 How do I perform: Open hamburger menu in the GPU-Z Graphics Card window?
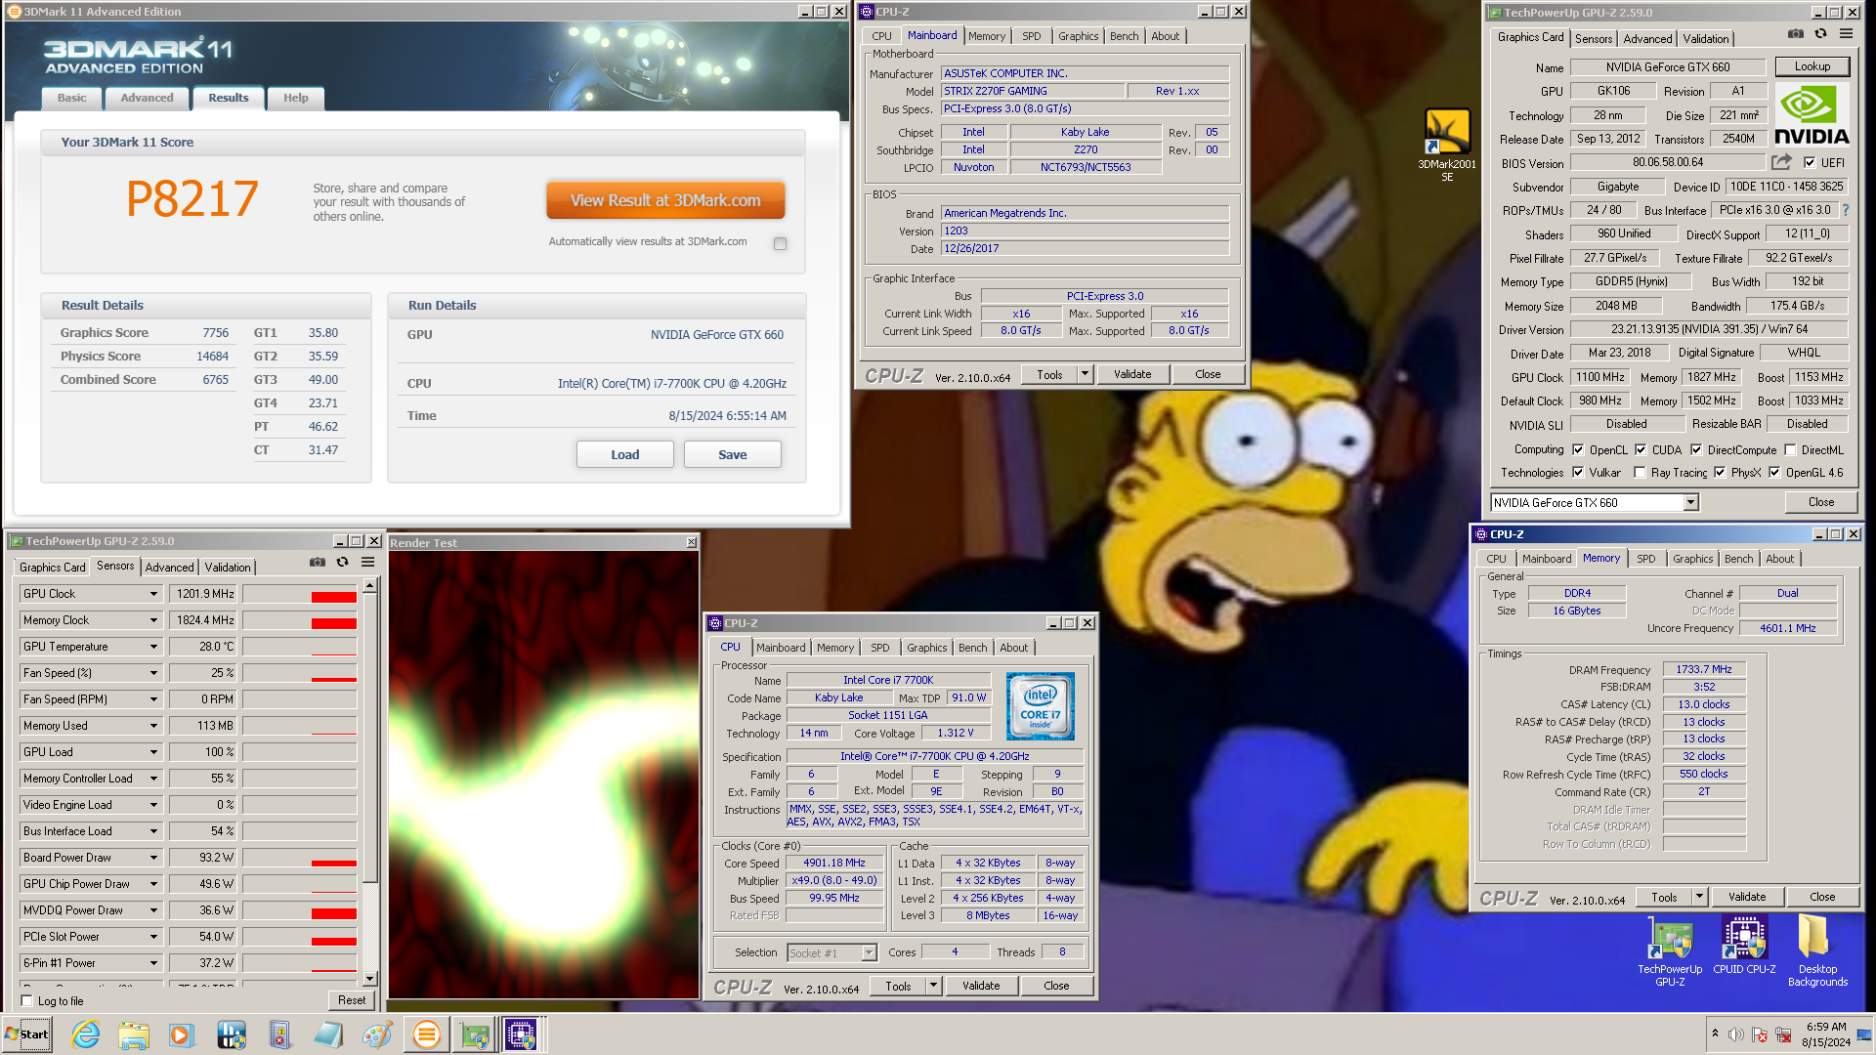(x=1846, y=34)
